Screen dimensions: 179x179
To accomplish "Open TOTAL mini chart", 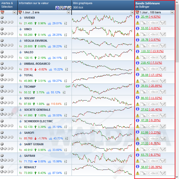I will click(x=102, y=77).
